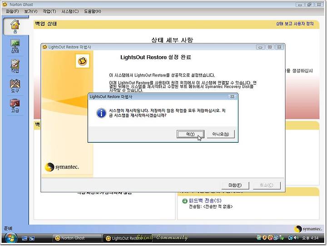Decline restart with 아니오(N) button
The height and width of the screenshot is (246, 327).
click(x=221, y=134)
